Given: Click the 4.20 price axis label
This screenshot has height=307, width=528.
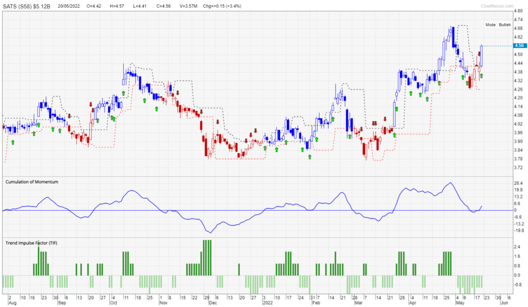Looking at the screenshot, I should 518,98.
